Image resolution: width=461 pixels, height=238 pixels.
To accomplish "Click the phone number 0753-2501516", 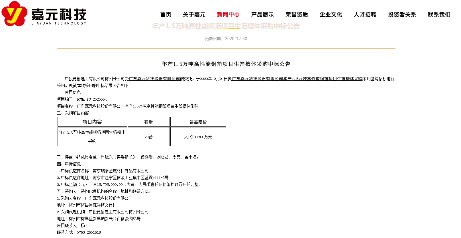I will pos(89,232).
